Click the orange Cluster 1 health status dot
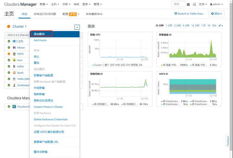The image size is (233, 158). click(9, 26)
